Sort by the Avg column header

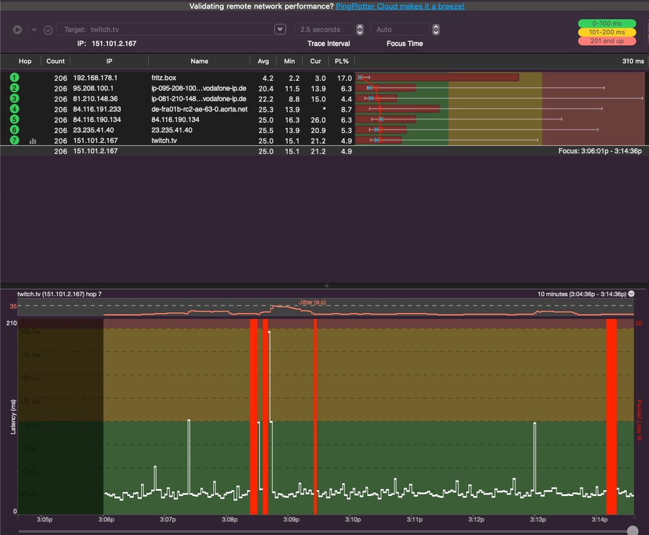pos(263,61)
